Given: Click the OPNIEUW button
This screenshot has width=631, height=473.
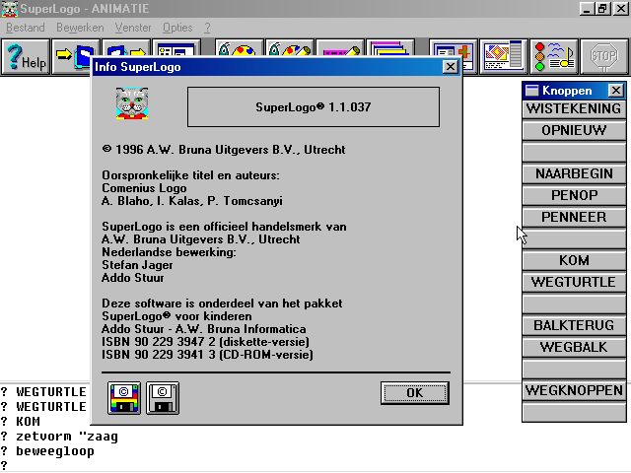Looking at the screenshot, I should [574, 130].
